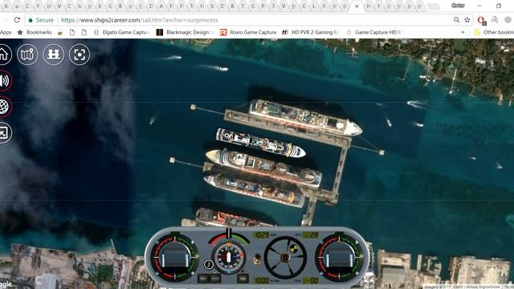Open the Bookmarks star folder
Image resolution: width=514 pixels, height=289 pixels.
click(35, 32)
